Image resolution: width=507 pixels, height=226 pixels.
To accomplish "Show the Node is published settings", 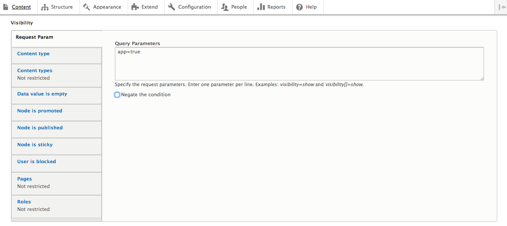I will pos(40,128).
